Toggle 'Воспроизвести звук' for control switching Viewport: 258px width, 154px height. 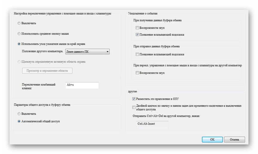coord(137,73)
